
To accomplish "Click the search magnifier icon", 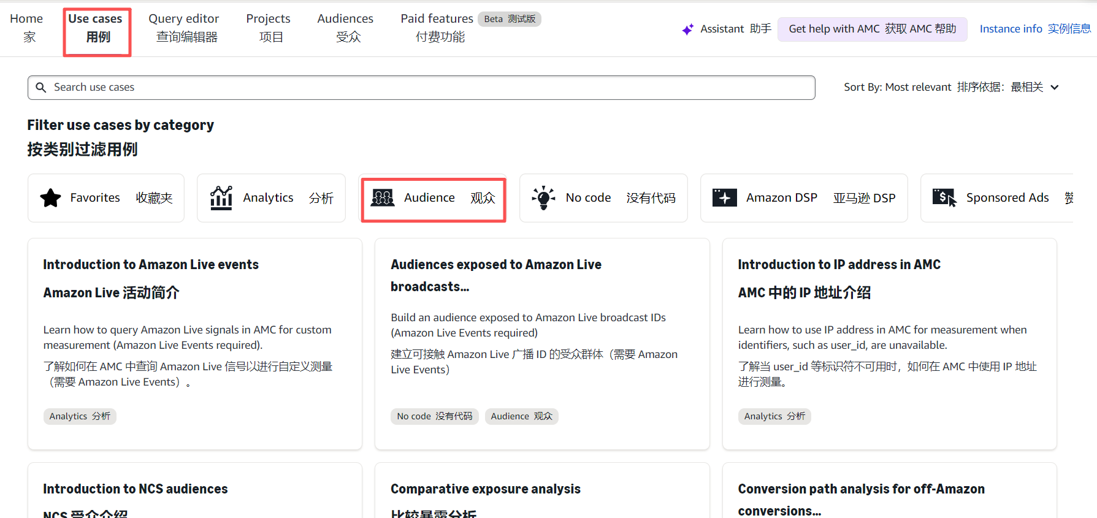I will (x=41, y=88).
